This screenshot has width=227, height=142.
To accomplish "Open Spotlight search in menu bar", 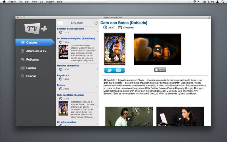I will (x=223, y=2).
